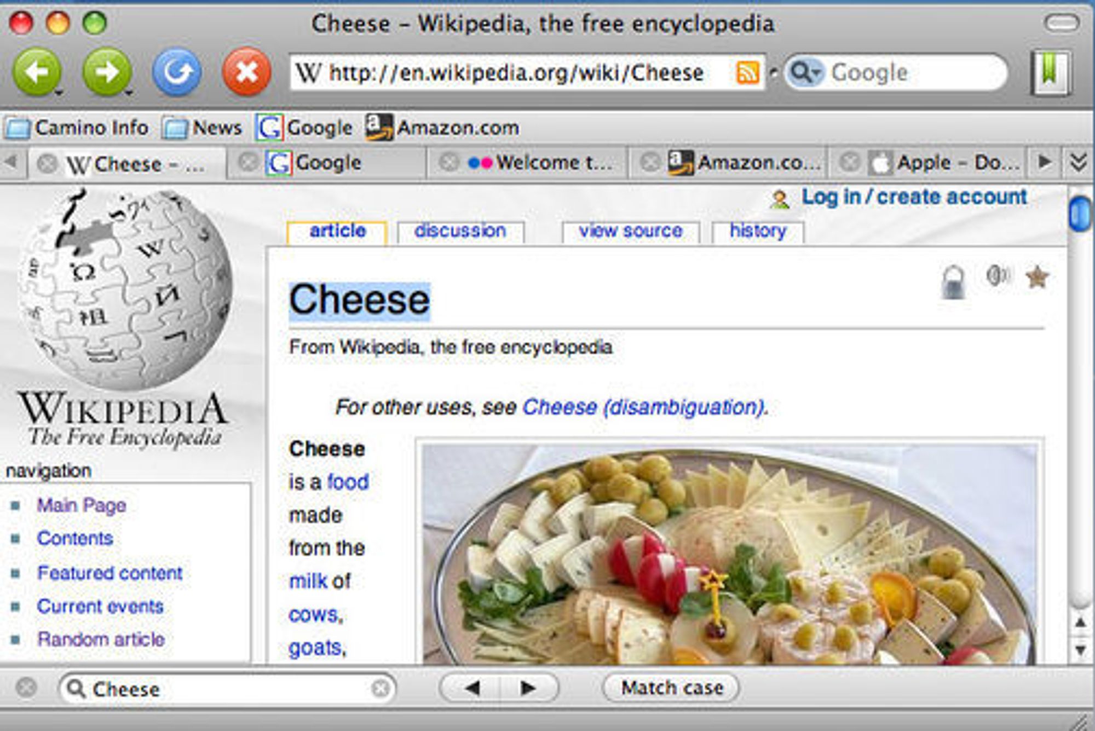Open the Google bookmark in bookmarks bar
This screenshot has width=1095, height=731.
tap(304, 128)
